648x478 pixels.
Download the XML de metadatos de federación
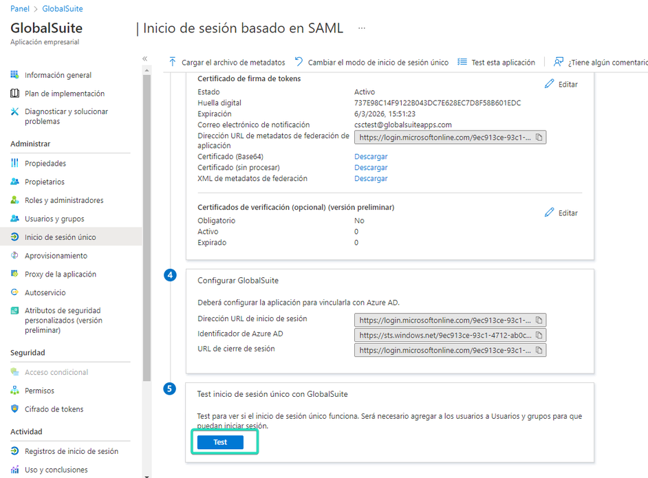pyautogui.click(x=371, y=179)
